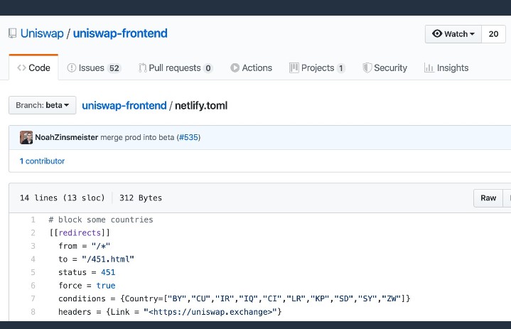Click the repository book icon
This screenshot has height=329, width=511.
coord(12,33)
